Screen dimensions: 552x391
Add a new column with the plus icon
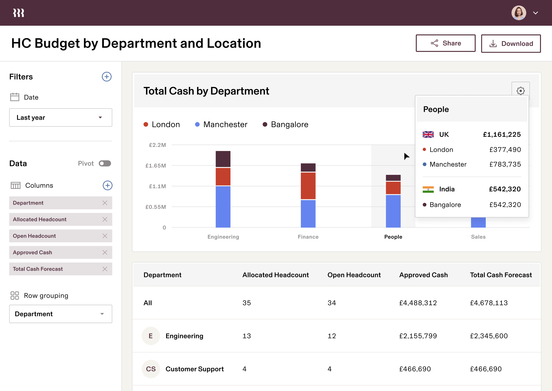(108, 185)
